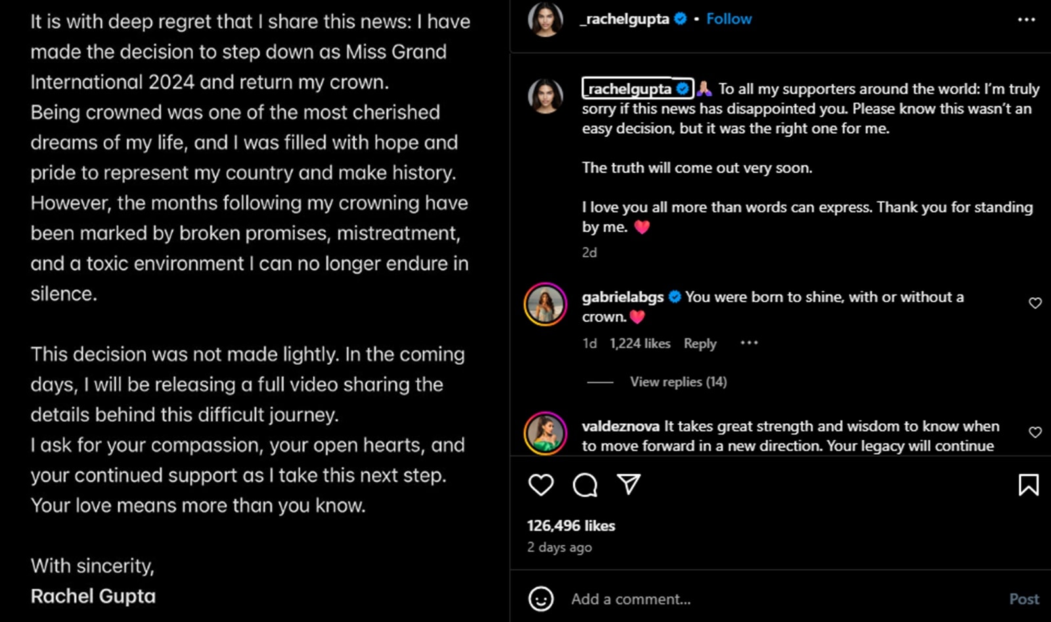Expand View replies under gabrielabgs's comment
1051x622 pixels.
677,381
